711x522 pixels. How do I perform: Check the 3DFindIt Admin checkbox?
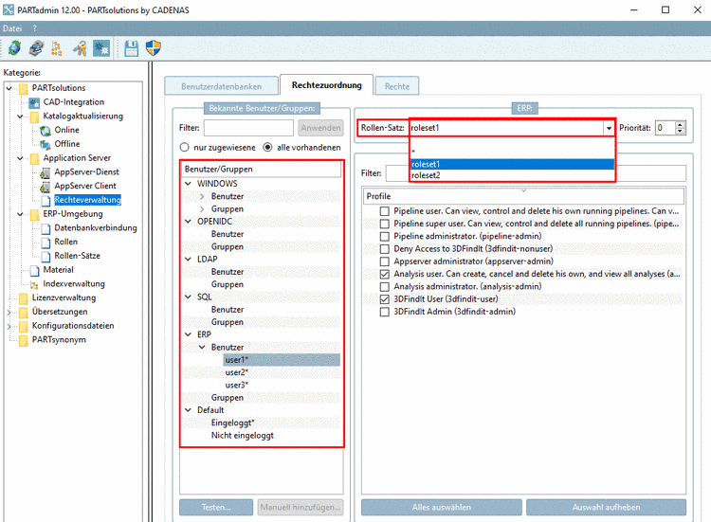[385, 312]
